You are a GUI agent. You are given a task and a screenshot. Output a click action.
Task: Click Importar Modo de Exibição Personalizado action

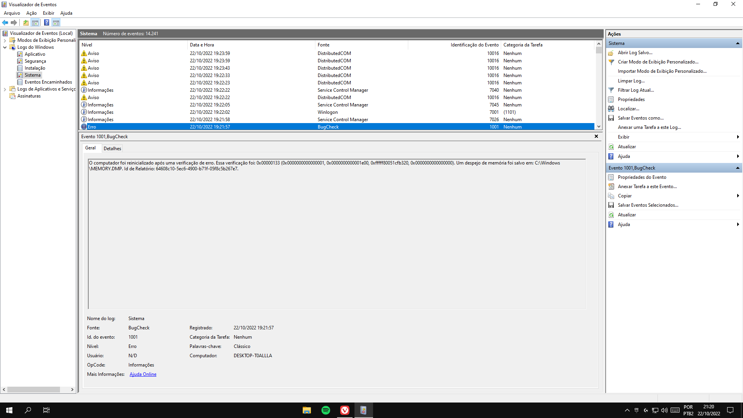(662, 71)
